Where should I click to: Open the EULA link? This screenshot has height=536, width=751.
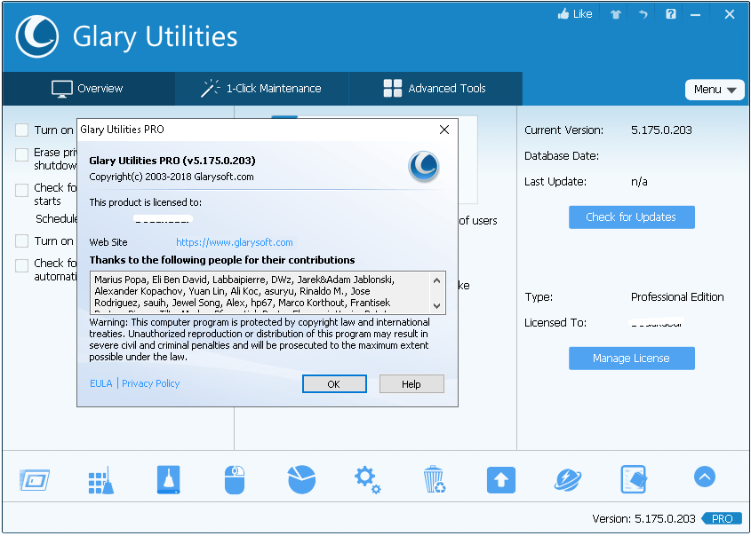[x=101, y=383]
